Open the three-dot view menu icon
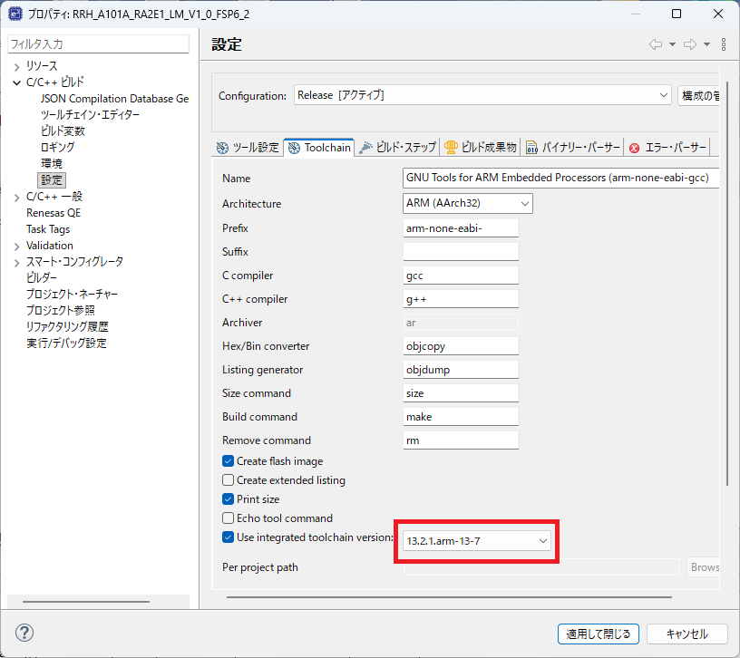Image resolution: width=740 pixels, height=658 pixels. coord(723,44)
